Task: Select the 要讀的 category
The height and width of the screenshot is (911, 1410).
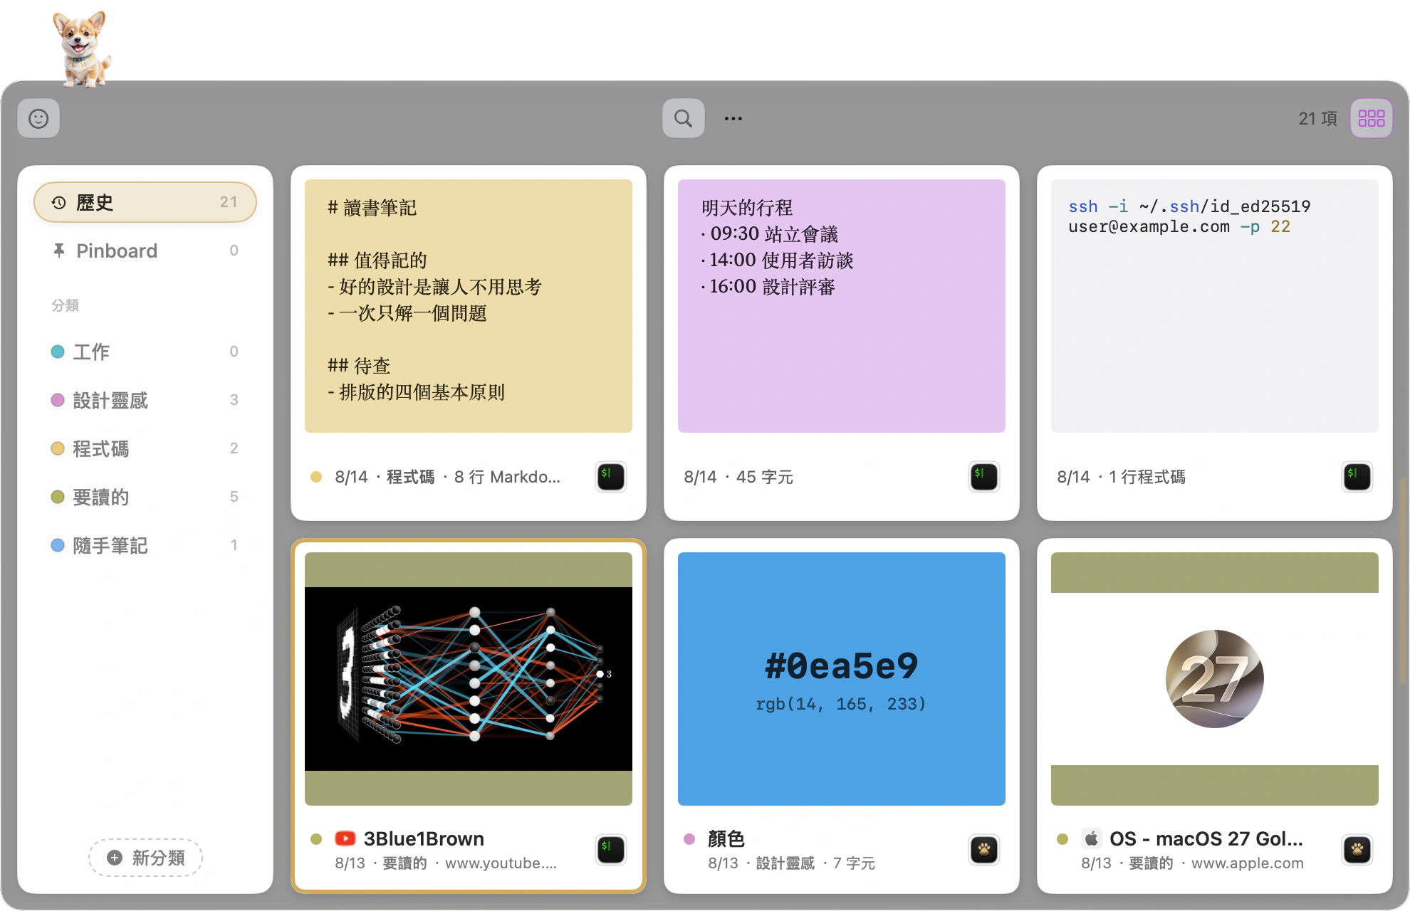Action: pos(145,497)
